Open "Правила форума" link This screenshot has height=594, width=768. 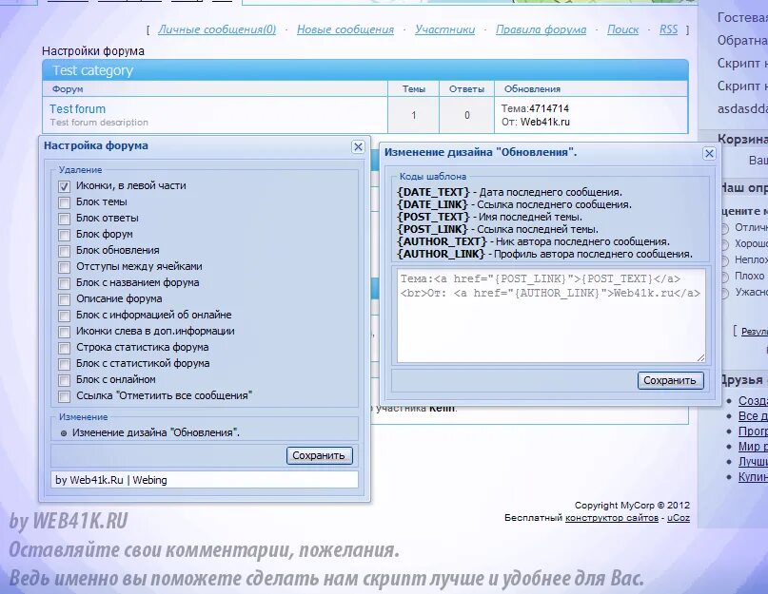541,29
